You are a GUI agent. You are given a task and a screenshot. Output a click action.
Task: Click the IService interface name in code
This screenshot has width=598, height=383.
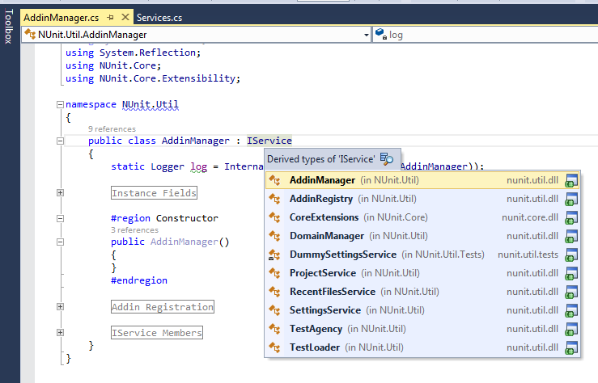(269, 141)
